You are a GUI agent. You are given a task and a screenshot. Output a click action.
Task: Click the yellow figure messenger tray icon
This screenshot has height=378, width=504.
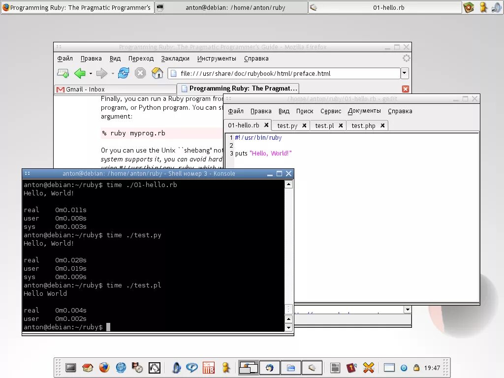click(x=483, y=7)
